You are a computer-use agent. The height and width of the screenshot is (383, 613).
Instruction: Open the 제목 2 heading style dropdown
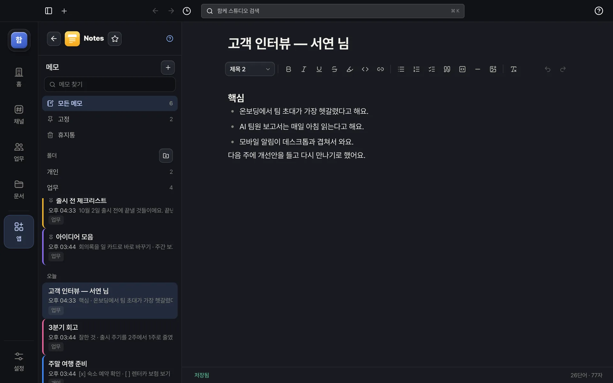click(x=250, y=69)
